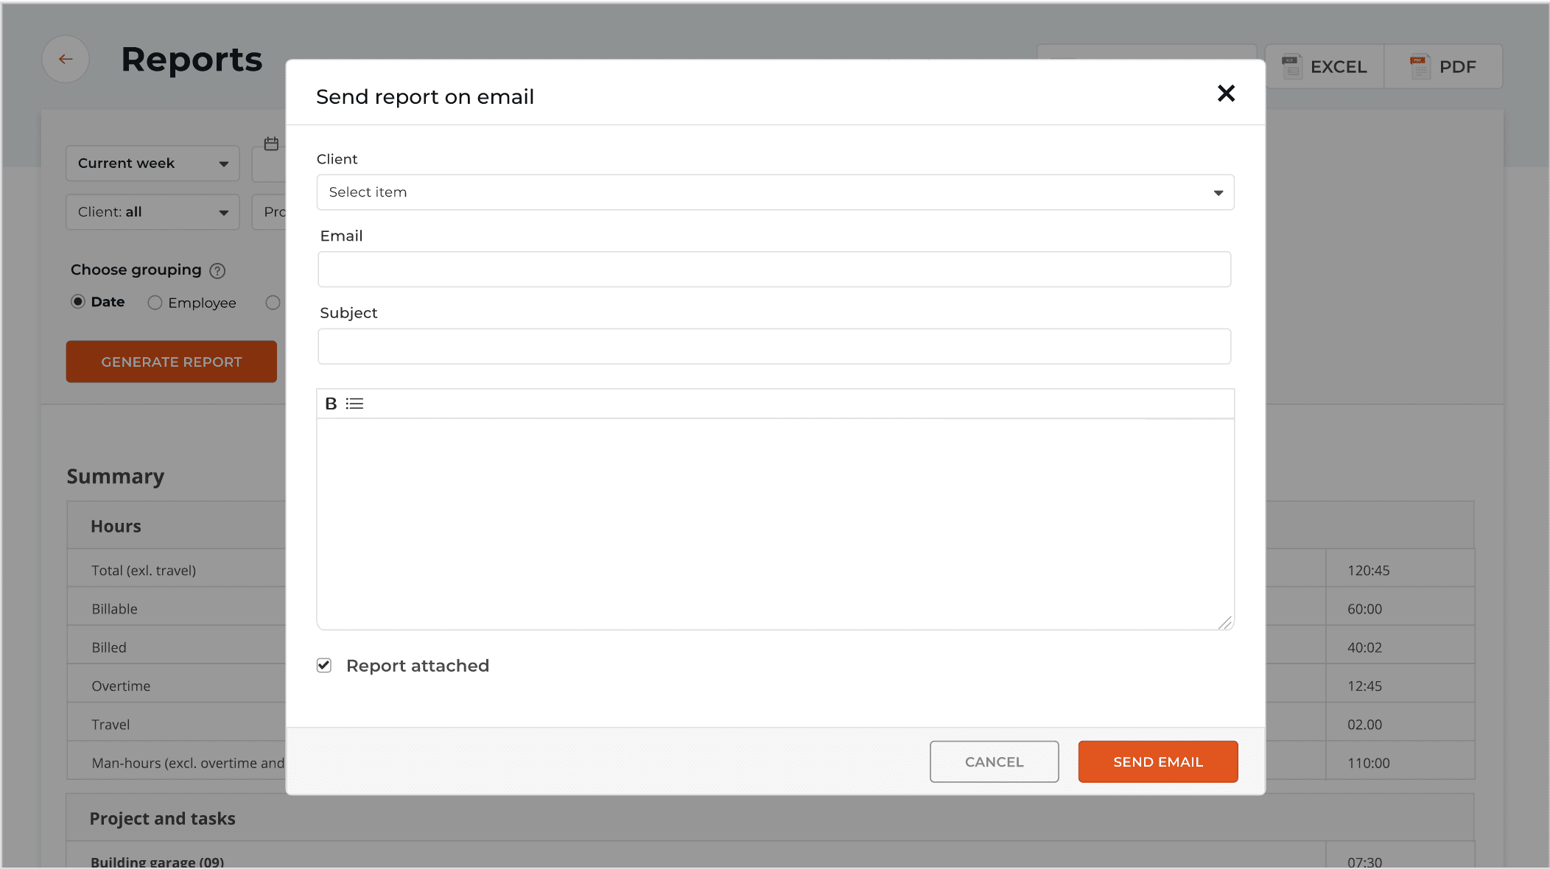The width and height of the screenshot is (1550, 869).
Task: Click the help icon next to Choose grouping
Action: click(217, 270)
